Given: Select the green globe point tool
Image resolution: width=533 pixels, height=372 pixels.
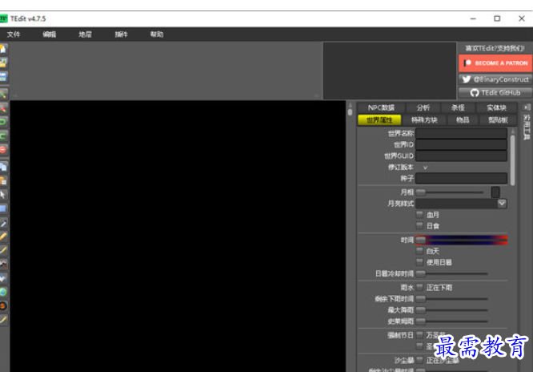Looking at the screenshot, I should point(3,292).
